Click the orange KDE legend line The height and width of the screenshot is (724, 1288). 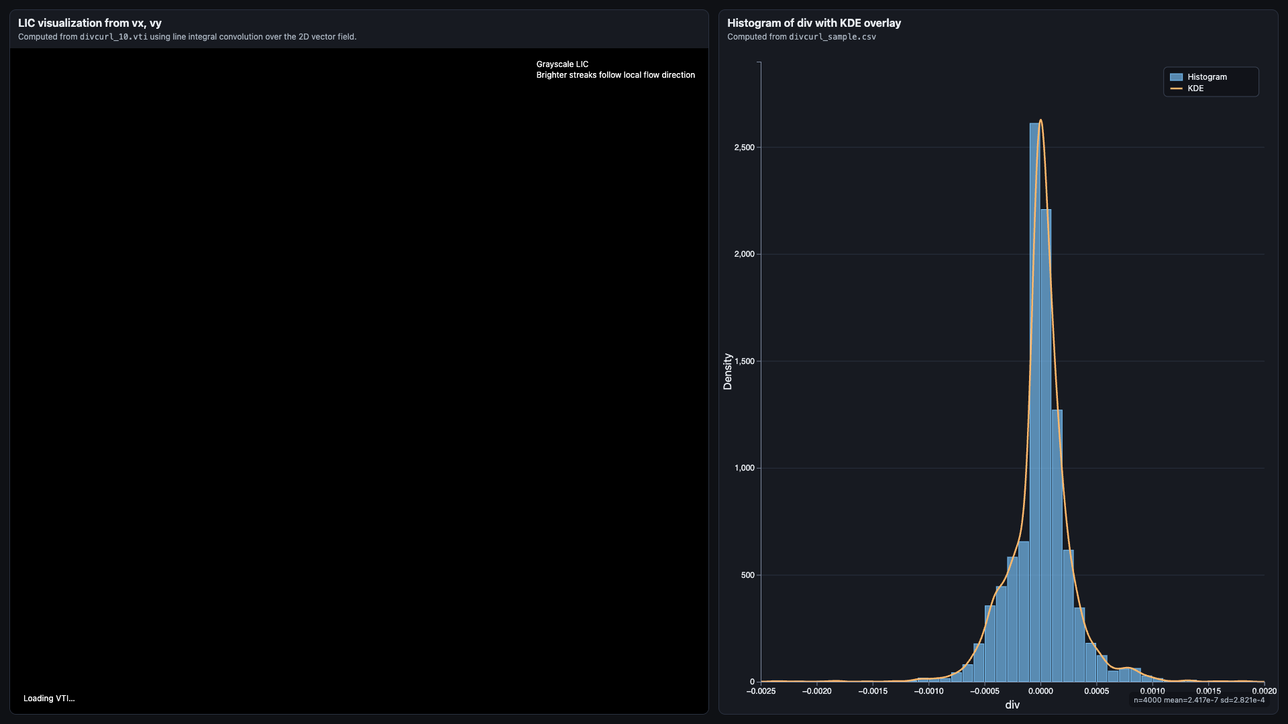(x=1176, y=88)
